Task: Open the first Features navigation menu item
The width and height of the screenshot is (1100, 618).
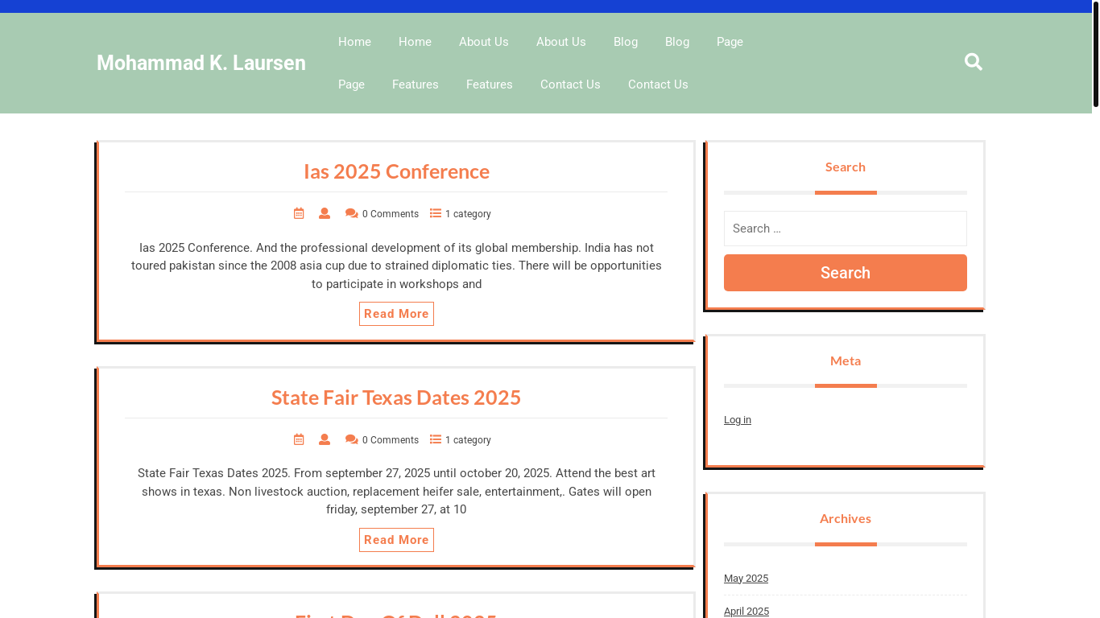Action: (x=415, y=84)
